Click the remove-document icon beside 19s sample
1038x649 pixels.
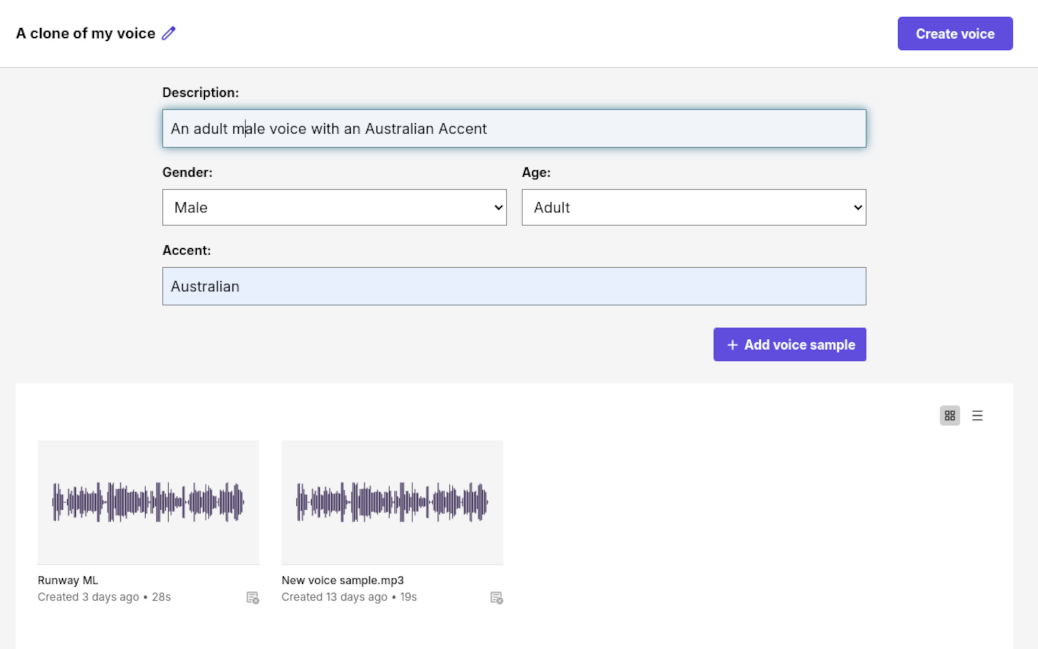pyautogui.click(x=497, y=598)
